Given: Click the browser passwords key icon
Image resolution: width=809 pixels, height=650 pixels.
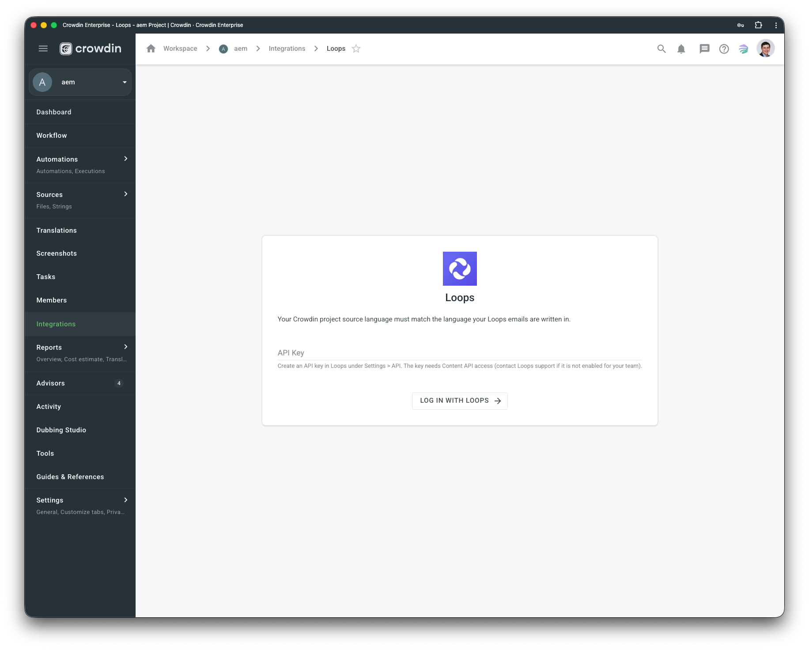Looking at the screenshot, I should pos(741,25).
